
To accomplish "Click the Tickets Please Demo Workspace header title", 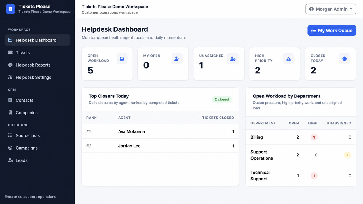I will pos(115,7).
